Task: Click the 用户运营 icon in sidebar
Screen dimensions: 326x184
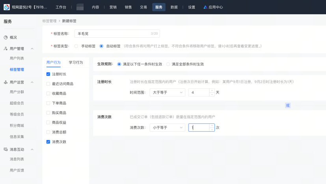Action: (6, 82)
